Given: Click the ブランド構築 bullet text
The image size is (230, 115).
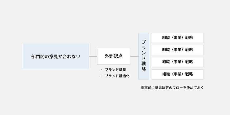Looking at the screenshot, I should click(116, 70).
